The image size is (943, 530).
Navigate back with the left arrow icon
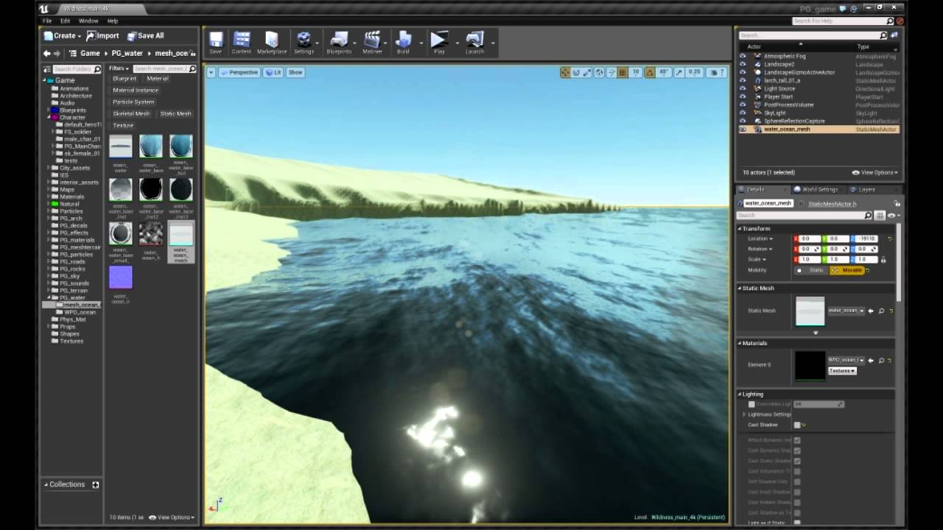coord(47,53)
